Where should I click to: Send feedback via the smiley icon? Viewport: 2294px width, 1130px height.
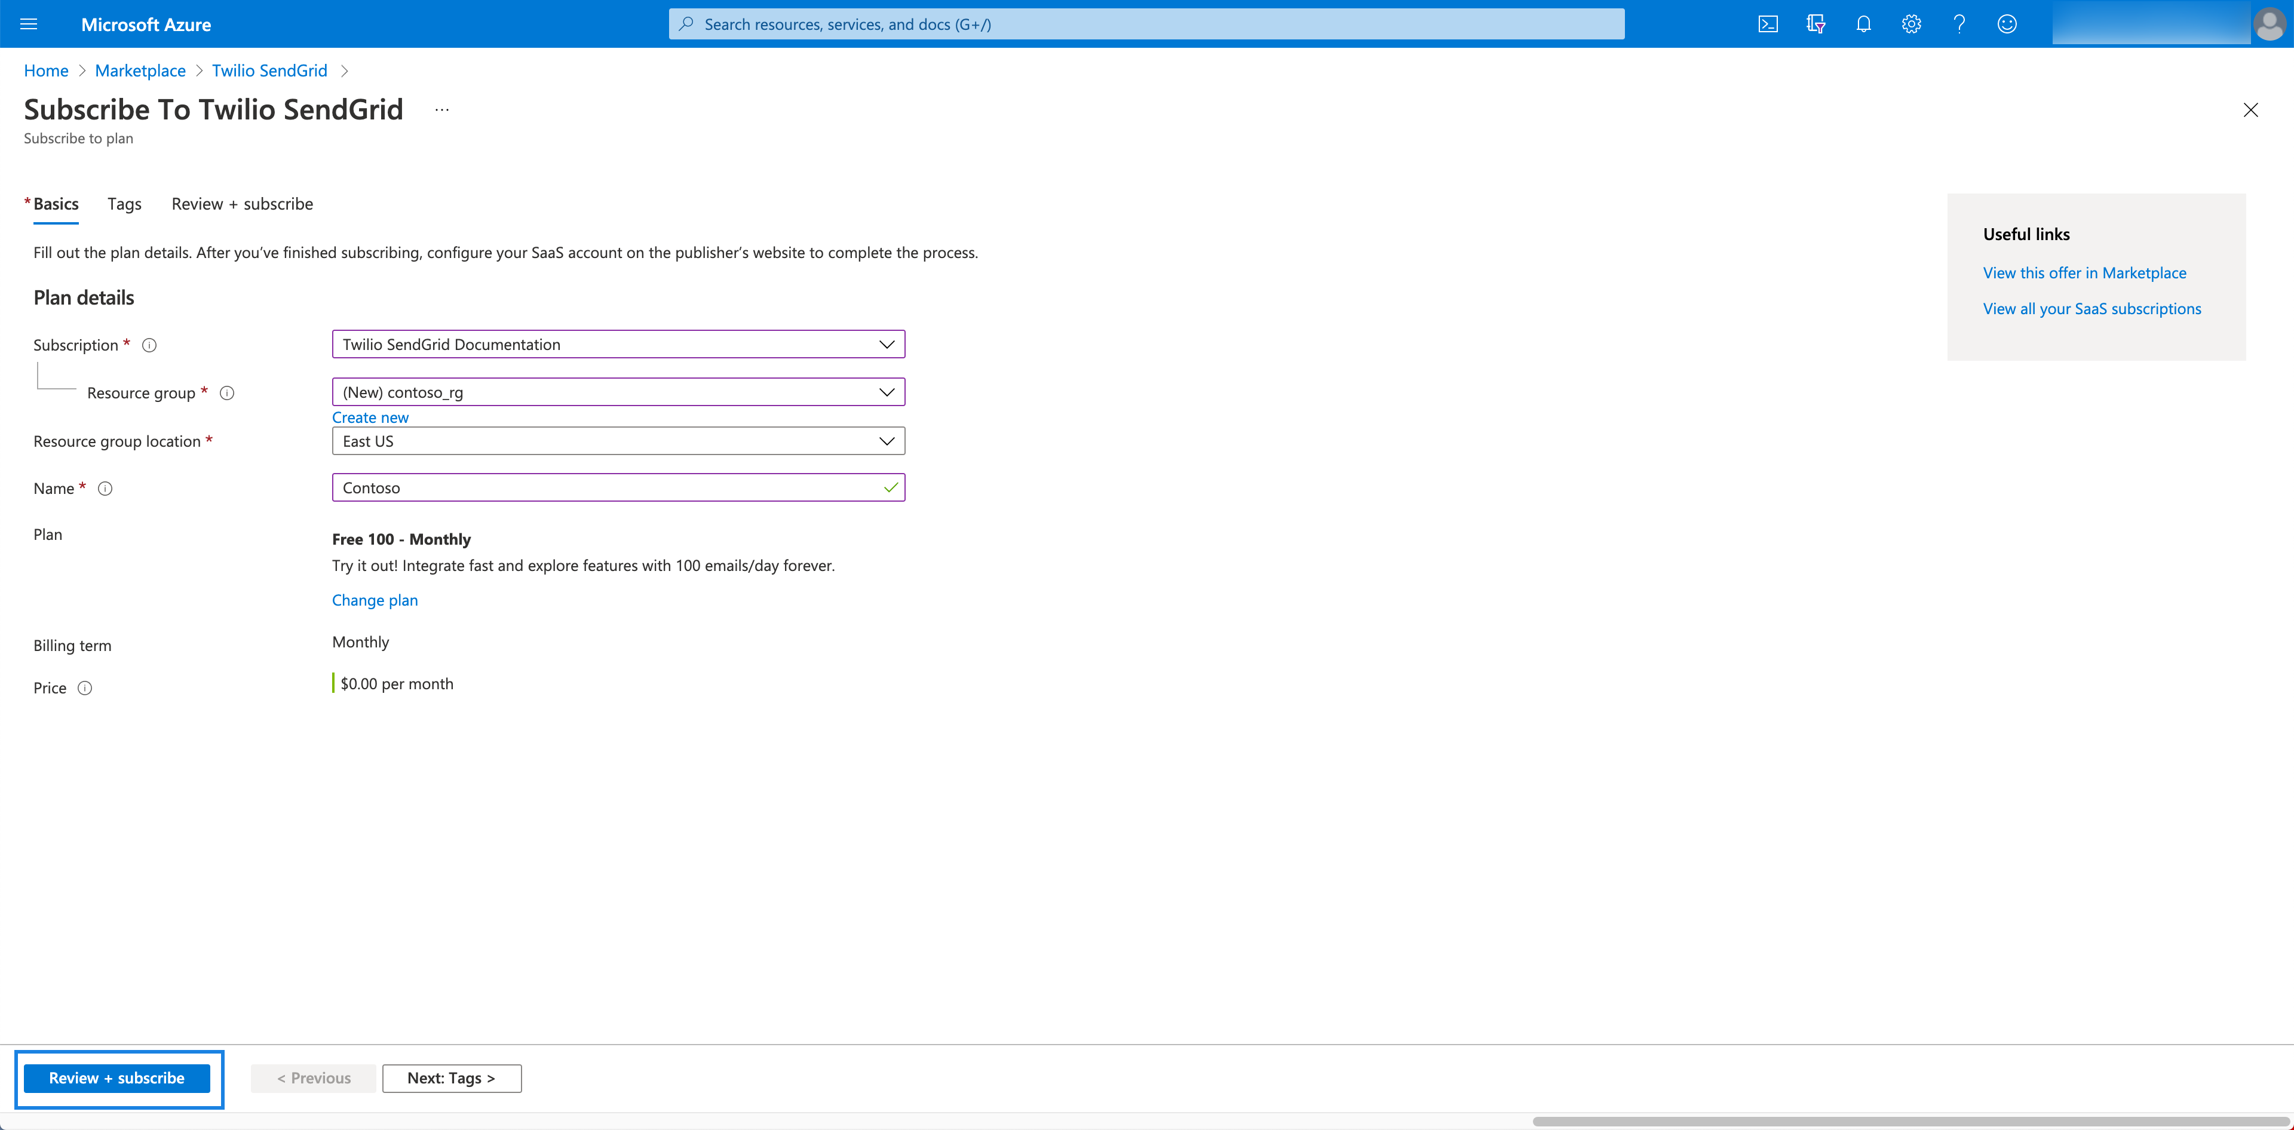2007,24
